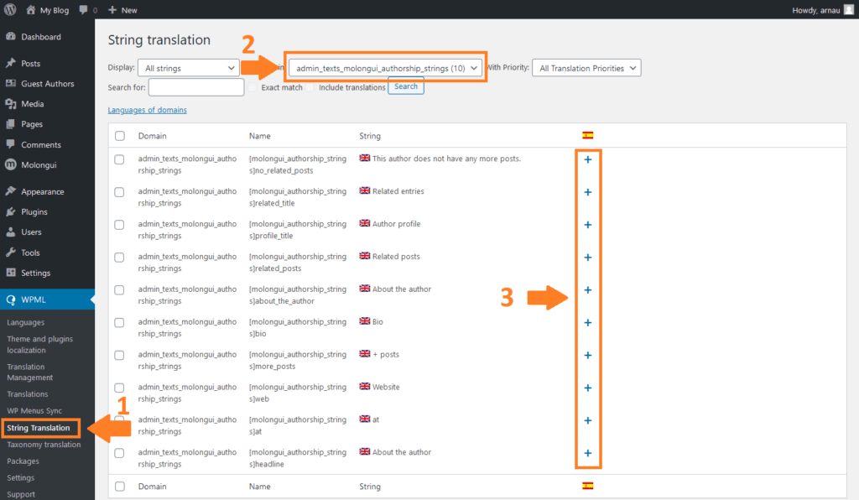Click the WordPress logo icon
This screenshot has width=859, height=500.
click(10, 9)
